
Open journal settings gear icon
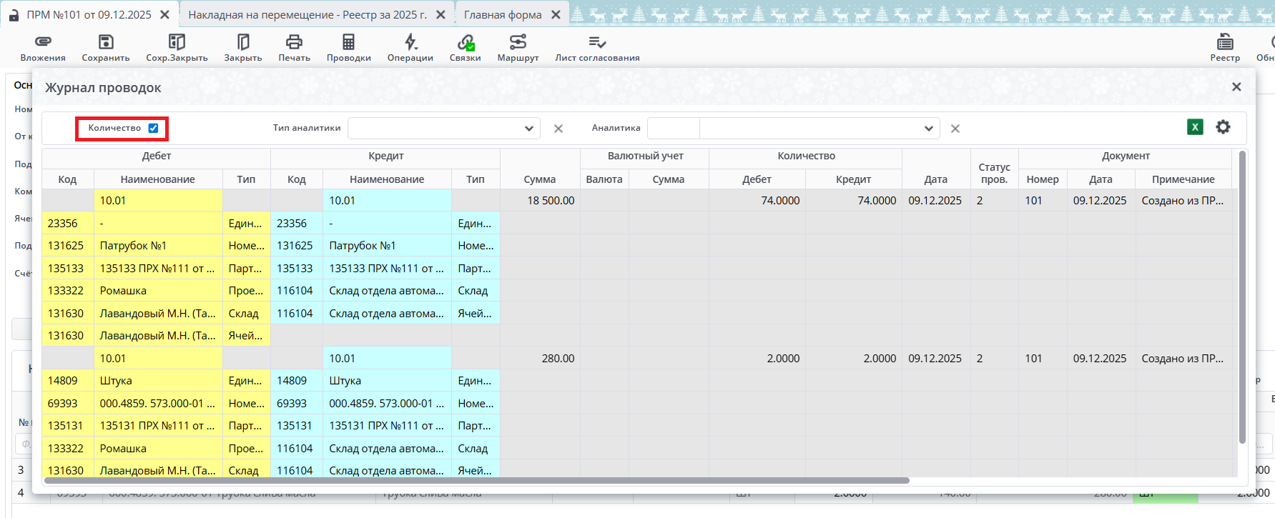[1224, 127]
